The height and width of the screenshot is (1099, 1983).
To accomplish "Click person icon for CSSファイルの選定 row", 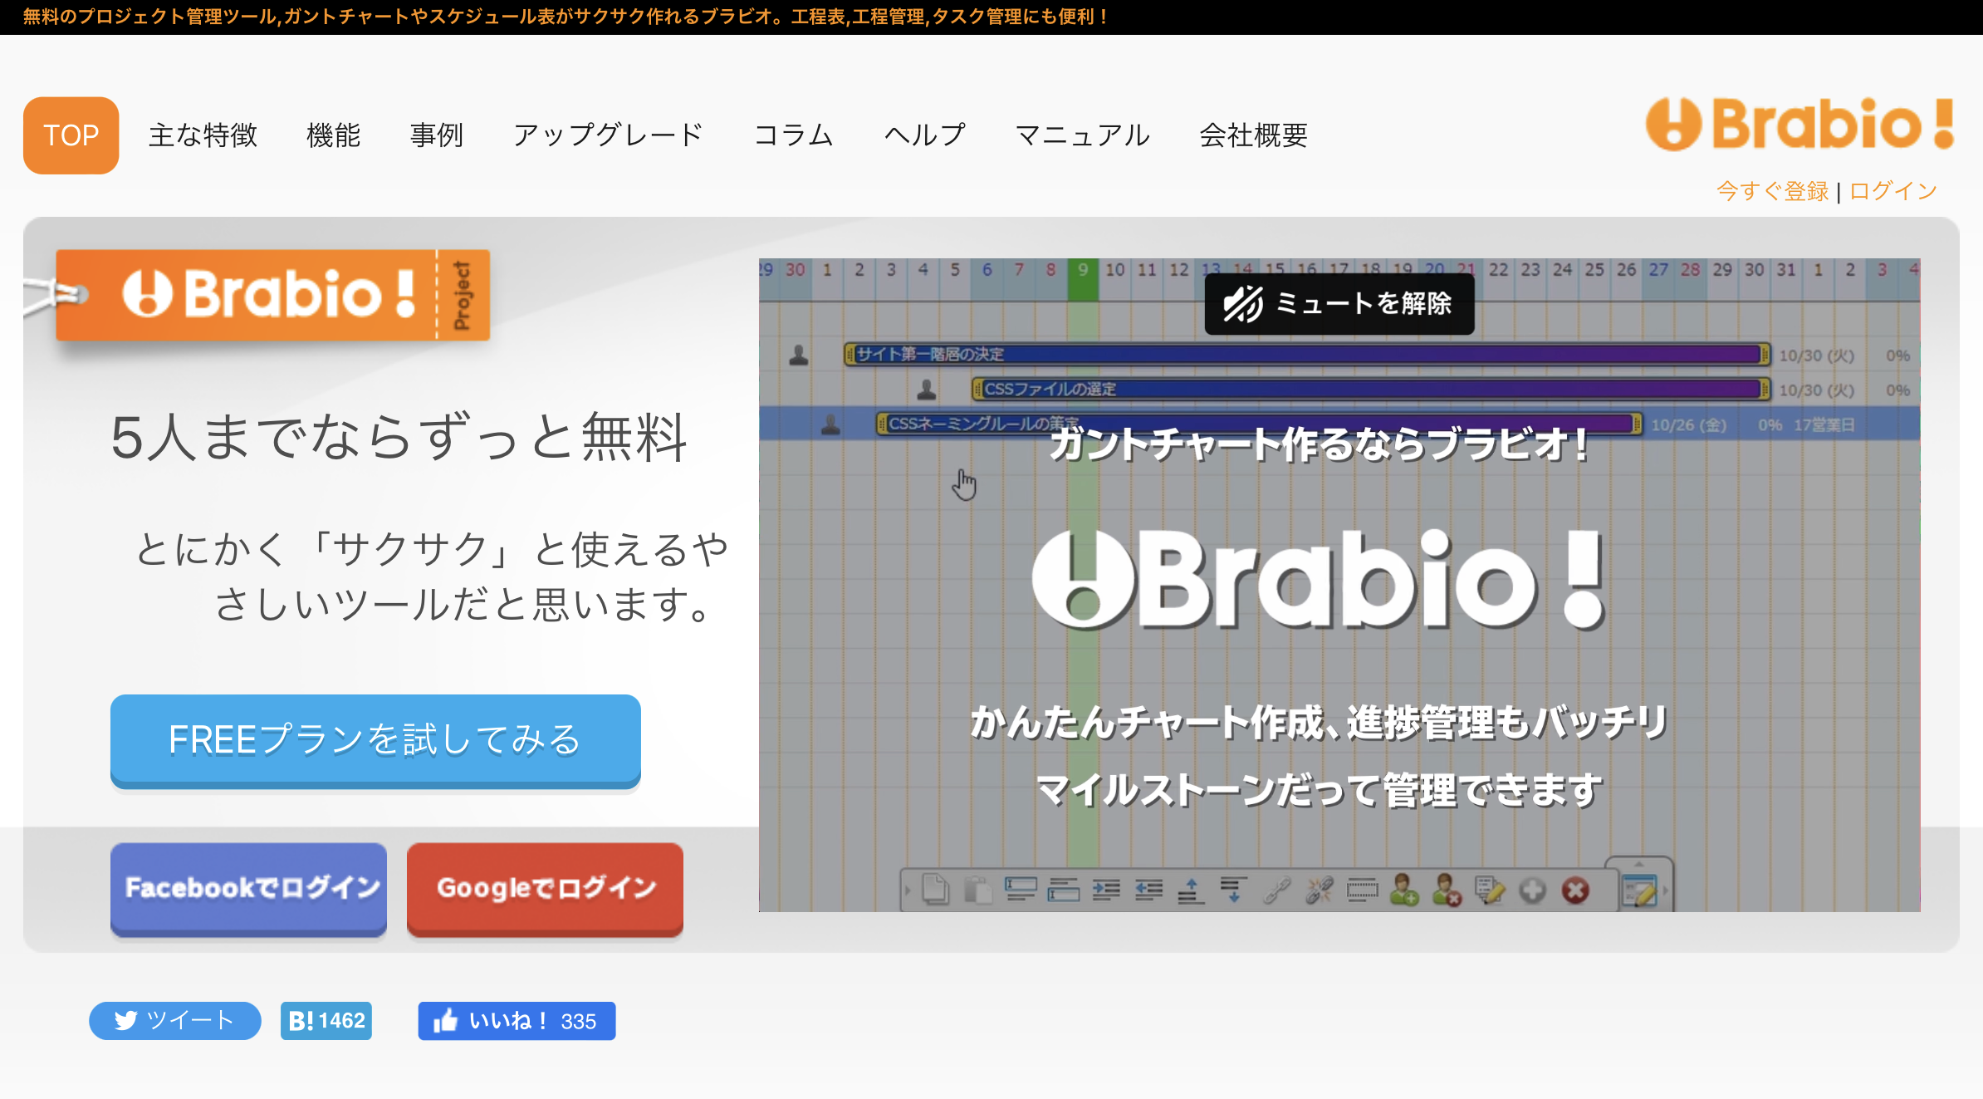I will tap(927, 390).
